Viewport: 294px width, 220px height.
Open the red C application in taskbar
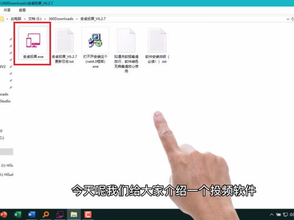pos(88,214)
